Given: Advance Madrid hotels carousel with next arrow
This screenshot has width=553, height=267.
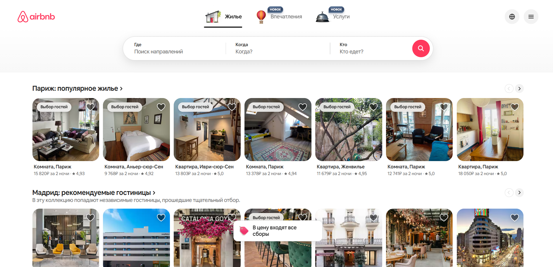Looking at the screenshot, I should tap(519, 193).
